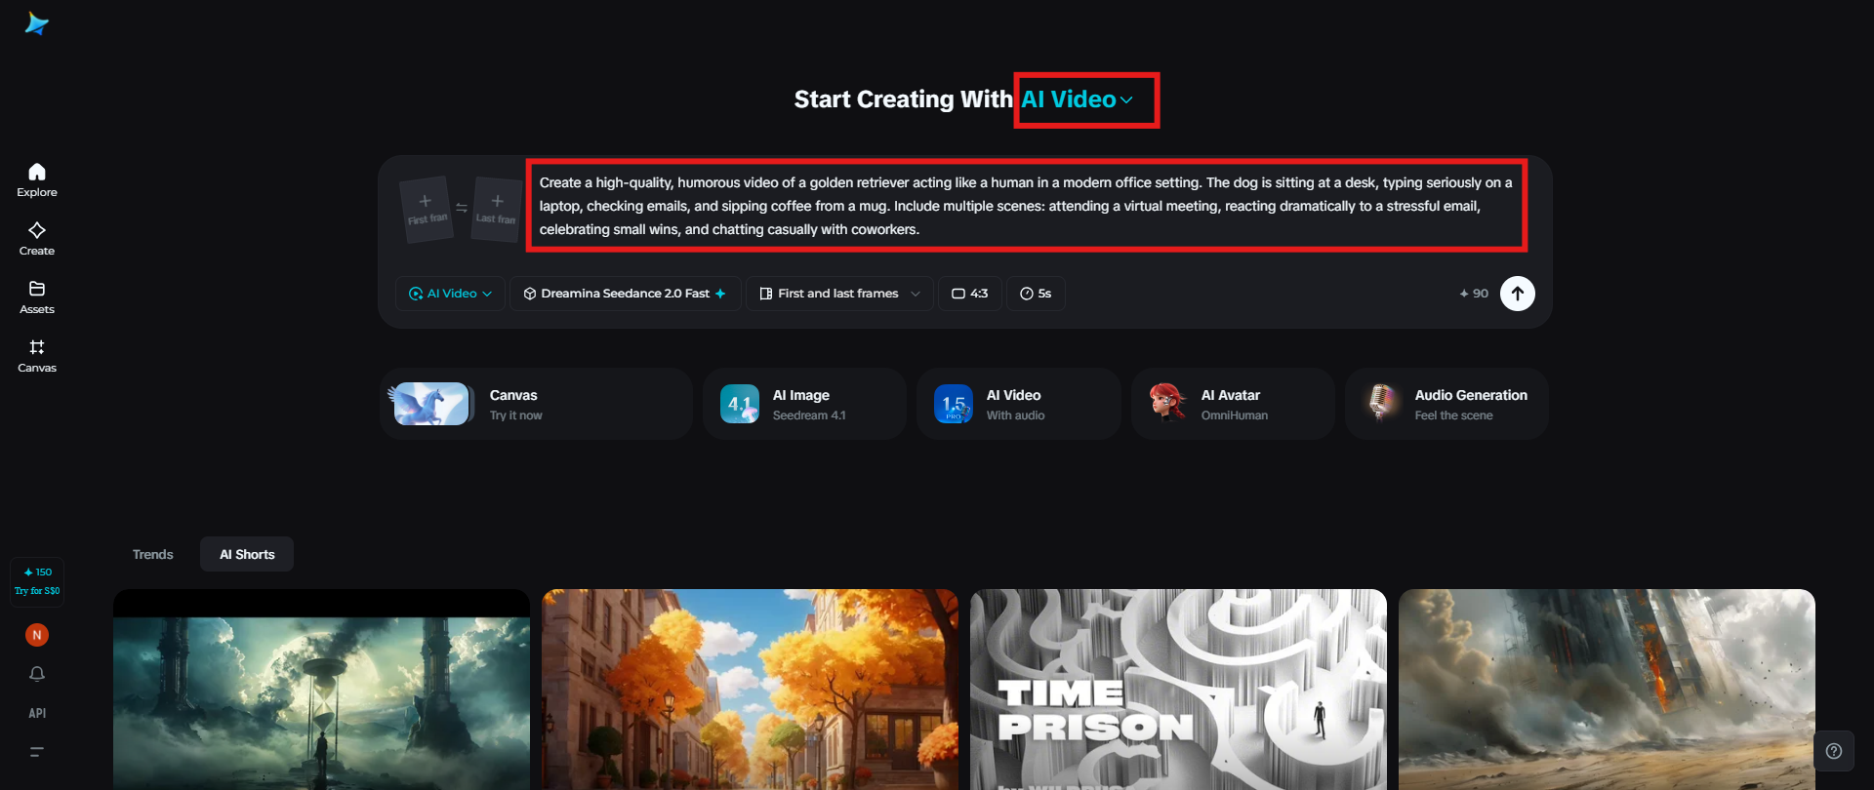The image size is (1874, 790).
Task: Switch to the Trends tab
Action: click(x=153, y=554)
